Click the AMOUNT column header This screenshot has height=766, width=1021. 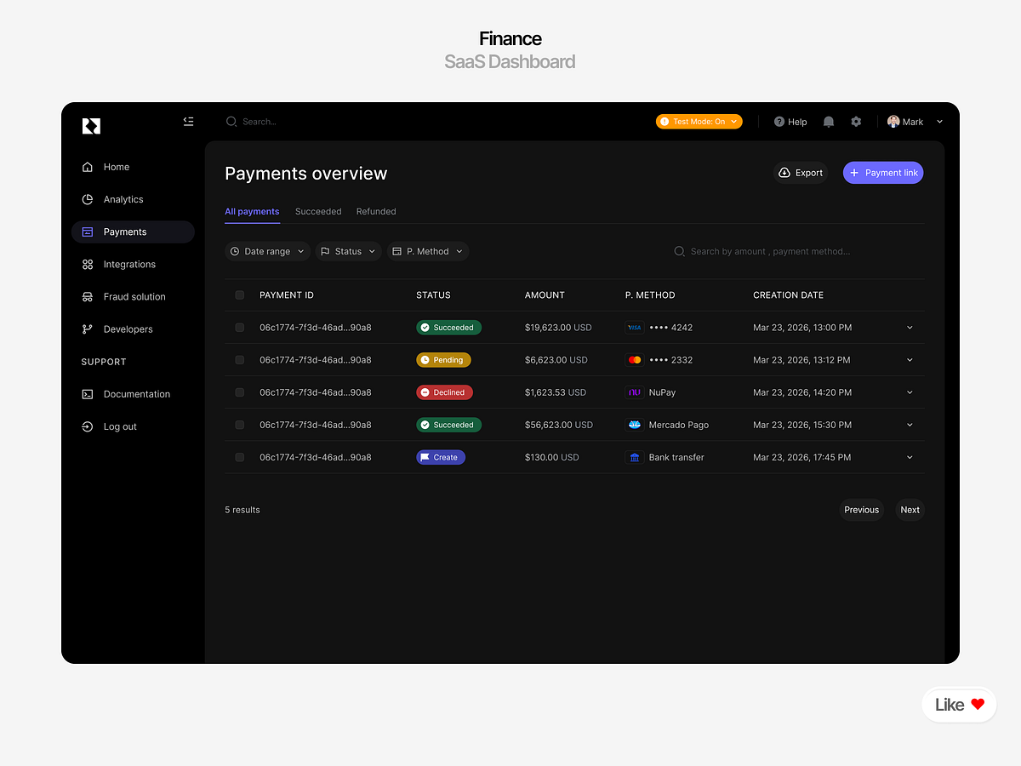coord(545,295)
